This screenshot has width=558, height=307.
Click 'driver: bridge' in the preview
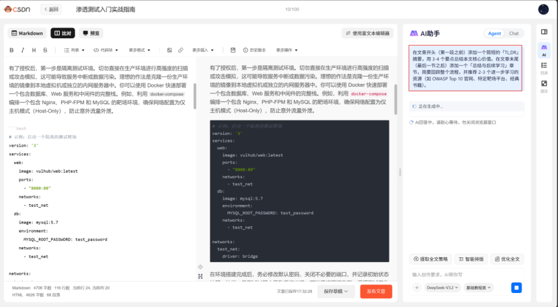[x=240, y=256]
